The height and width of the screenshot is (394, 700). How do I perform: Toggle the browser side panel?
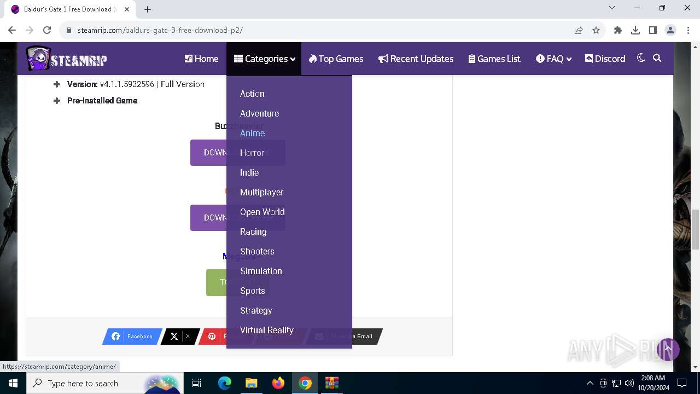[x=653, y=30]
